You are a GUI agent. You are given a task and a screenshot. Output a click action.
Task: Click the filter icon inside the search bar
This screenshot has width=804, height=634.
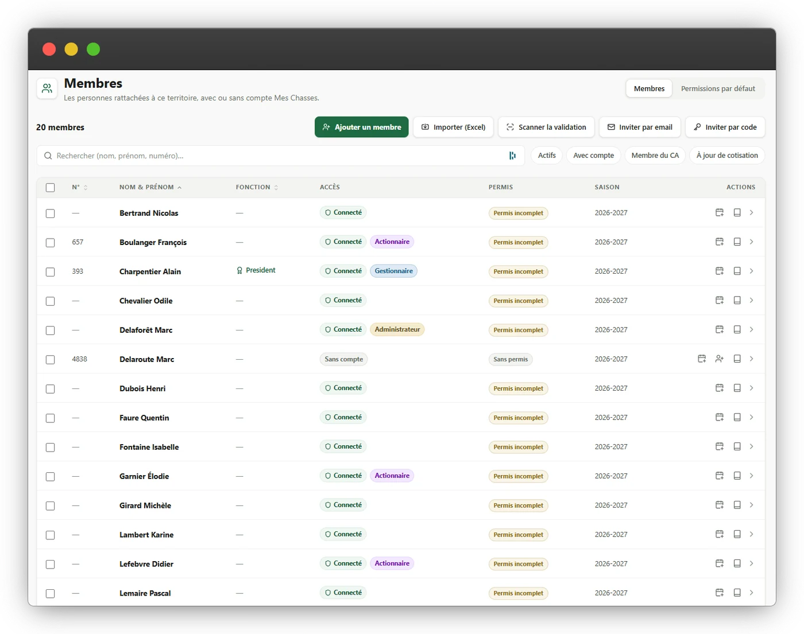512,156
